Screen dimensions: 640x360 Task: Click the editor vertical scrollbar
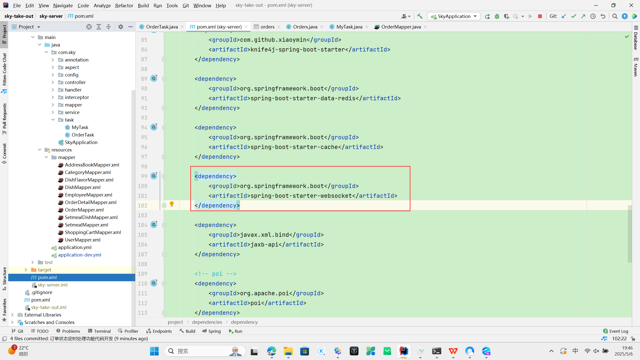(x=629, y=234)
